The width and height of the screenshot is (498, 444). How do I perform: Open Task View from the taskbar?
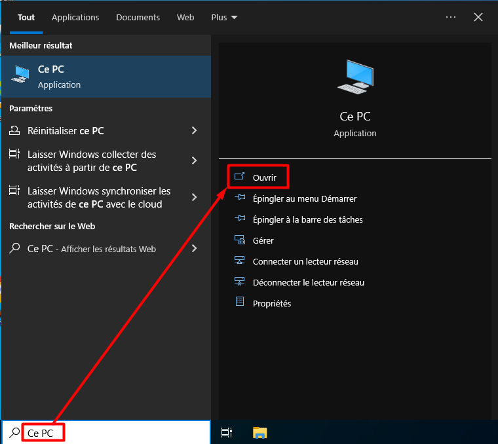point(227,433)
